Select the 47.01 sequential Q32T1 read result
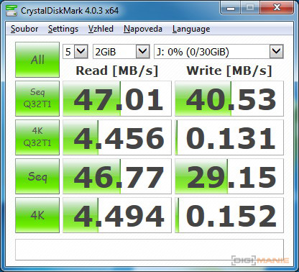This screenshot has width=299, height=272. coord(117,99)
